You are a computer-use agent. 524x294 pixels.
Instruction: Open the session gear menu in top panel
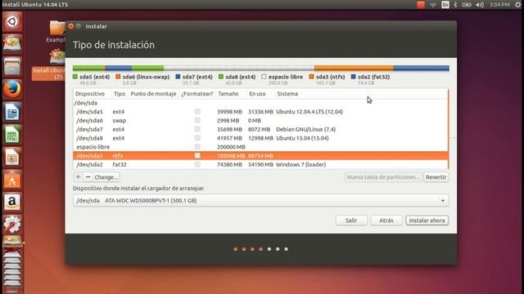[x=517, y=5]
